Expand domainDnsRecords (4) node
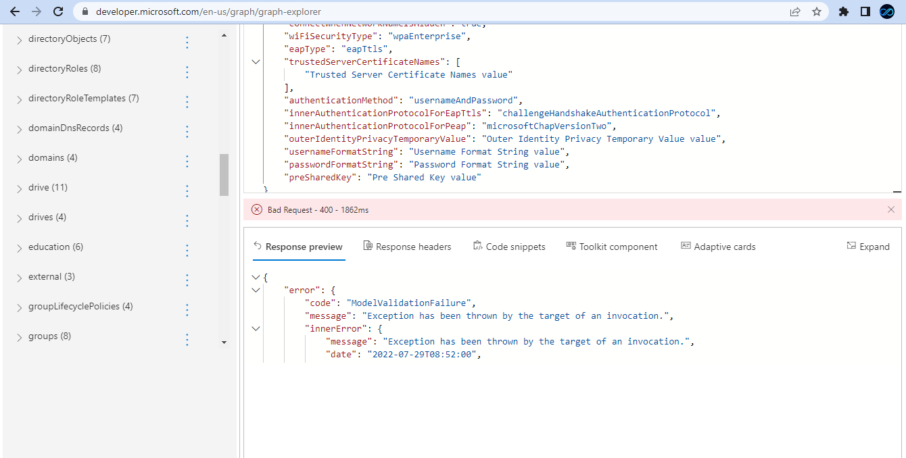Image resolution: width=906 pixels, height=458 pixels. (x=19, y=129)
